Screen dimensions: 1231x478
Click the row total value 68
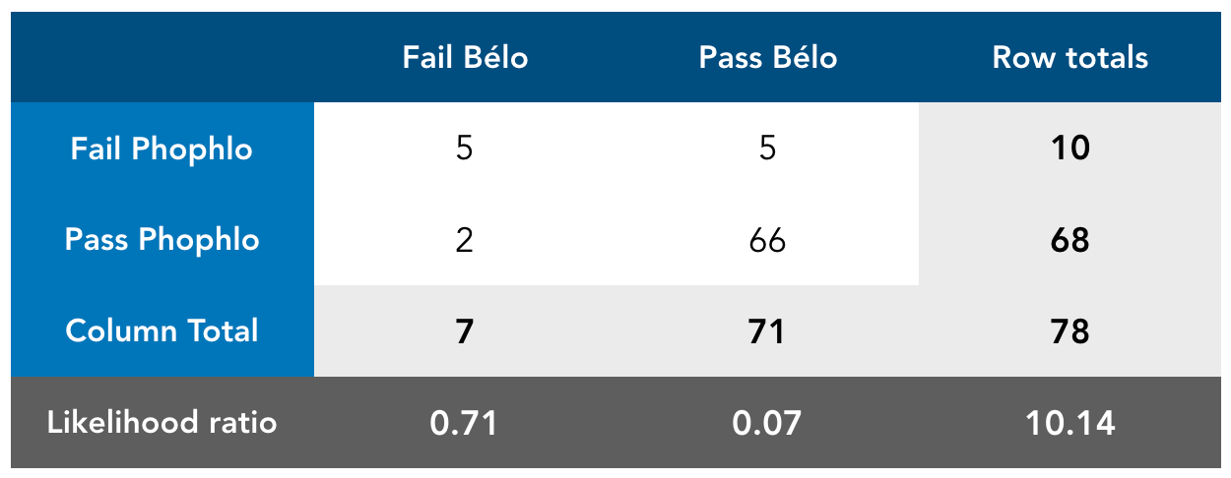[1069, 240]
